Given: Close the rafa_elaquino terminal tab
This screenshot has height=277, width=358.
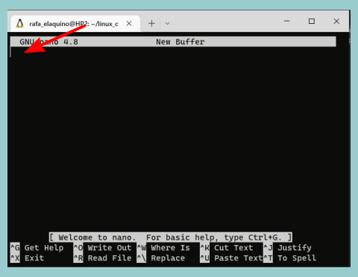Looking at the screenshot, I should [x=129, y=23].
